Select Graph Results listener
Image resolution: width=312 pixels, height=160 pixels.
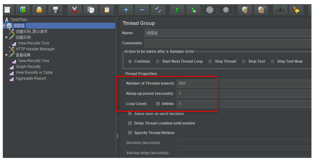[28, 67]
